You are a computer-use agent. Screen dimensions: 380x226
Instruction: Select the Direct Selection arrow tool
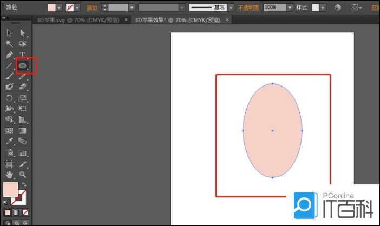click(x=23, y=33)
